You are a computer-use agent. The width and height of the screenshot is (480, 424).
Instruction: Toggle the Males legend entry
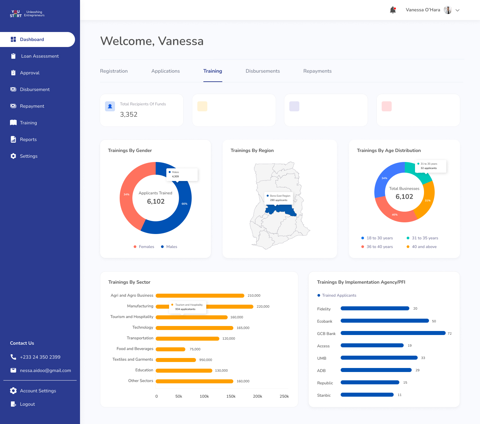tap(169, 247)
